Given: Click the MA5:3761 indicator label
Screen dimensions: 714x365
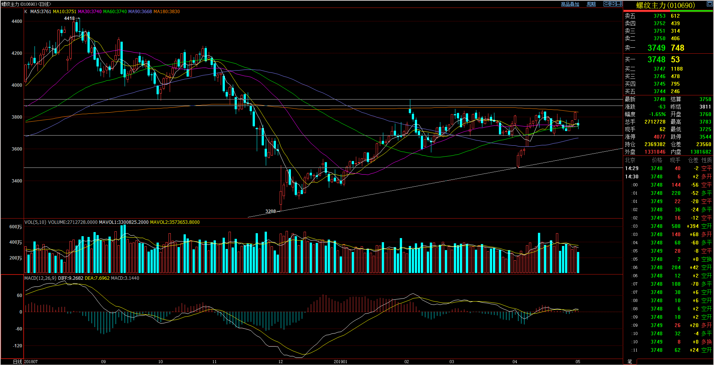Looking at the screenshot, I should (41, 12).
